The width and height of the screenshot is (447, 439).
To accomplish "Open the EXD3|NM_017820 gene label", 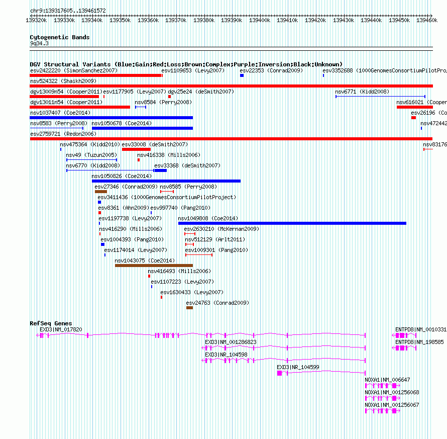I will (61, 329).
